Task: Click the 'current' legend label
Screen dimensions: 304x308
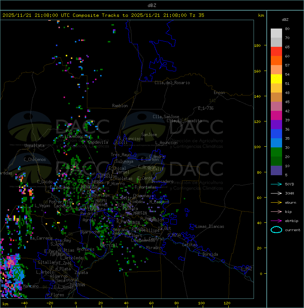Action: tap(293, 230)
